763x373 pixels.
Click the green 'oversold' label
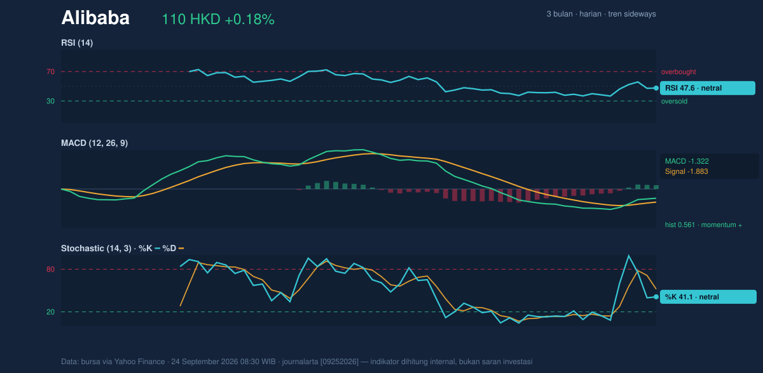[674, 101]
